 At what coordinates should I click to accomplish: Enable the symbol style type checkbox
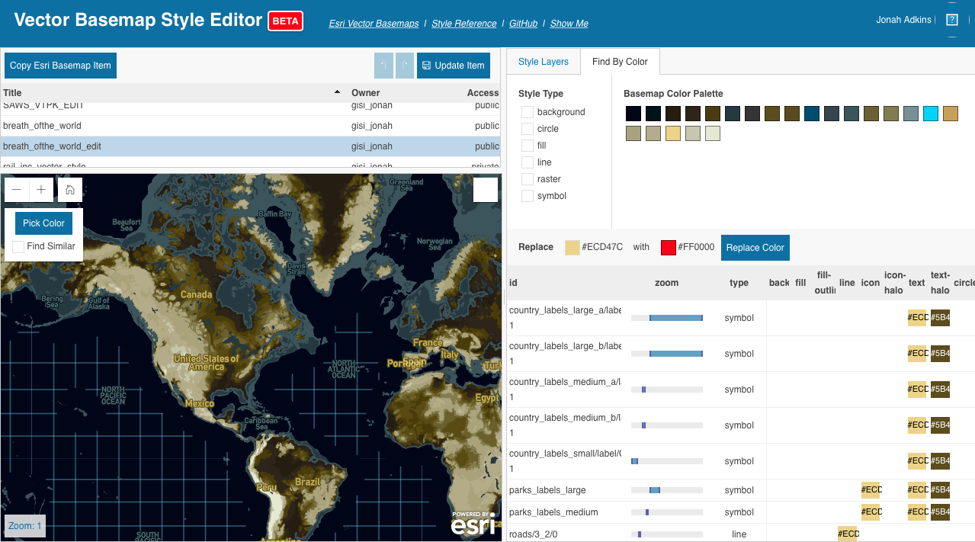pos(528,196)
